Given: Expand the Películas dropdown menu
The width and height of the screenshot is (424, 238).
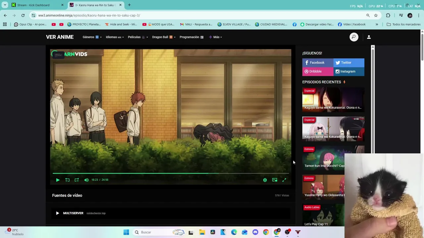Looking at the screenshot, I should [138, 37].
